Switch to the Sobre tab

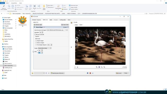[x=69, y=20]
